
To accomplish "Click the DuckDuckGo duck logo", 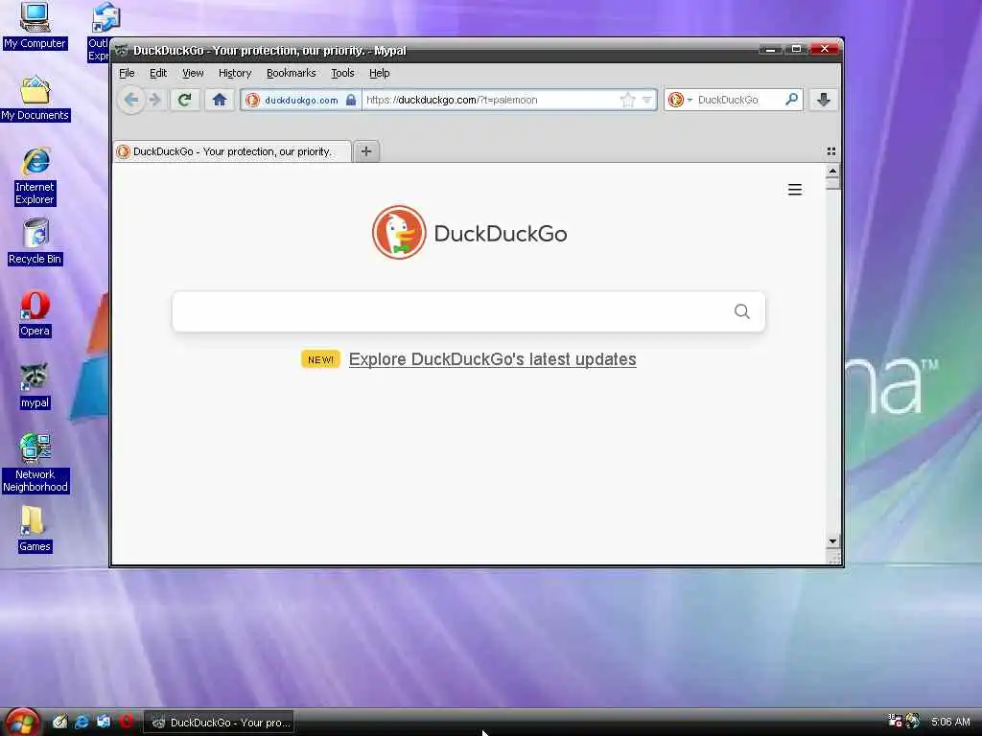I will 399,232.
